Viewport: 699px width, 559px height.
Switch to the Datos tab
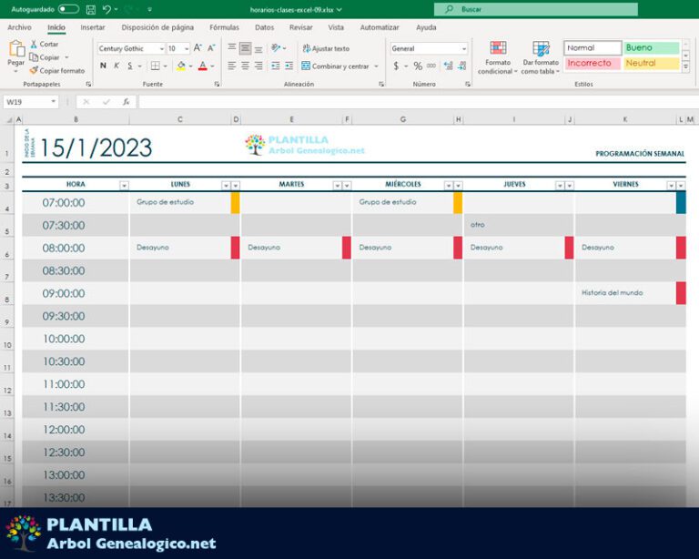pyautogui.click(x=264, y=27)
